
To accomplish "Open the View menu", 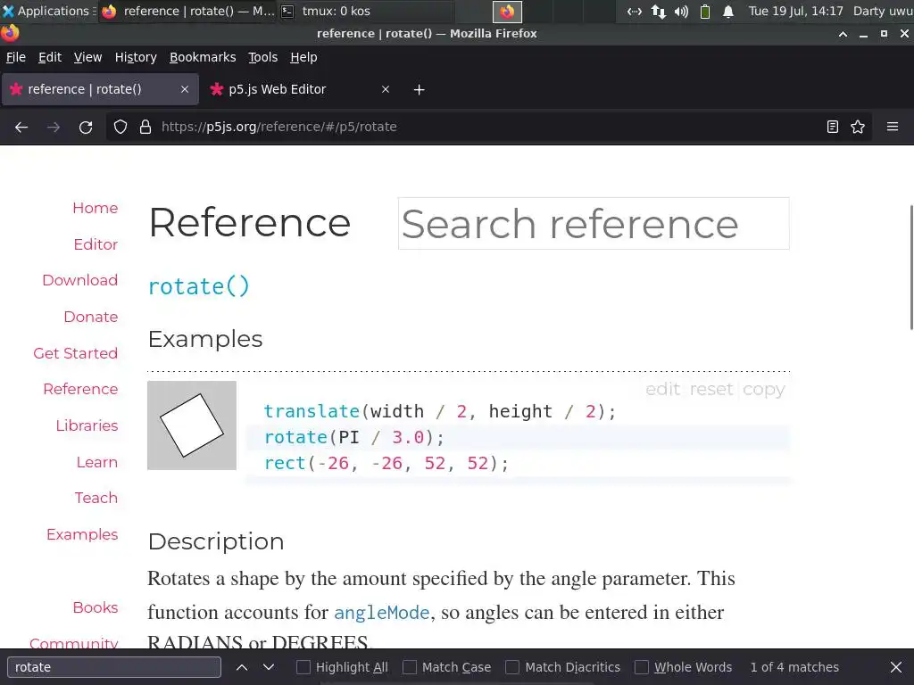I will (87, 57).
